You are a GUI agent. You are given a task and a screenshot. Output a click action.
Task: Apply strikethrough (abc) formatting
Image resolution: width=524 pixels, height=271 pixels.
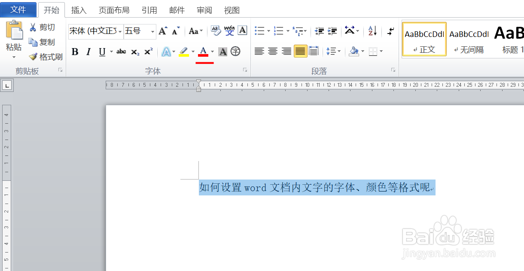[121, 52]
